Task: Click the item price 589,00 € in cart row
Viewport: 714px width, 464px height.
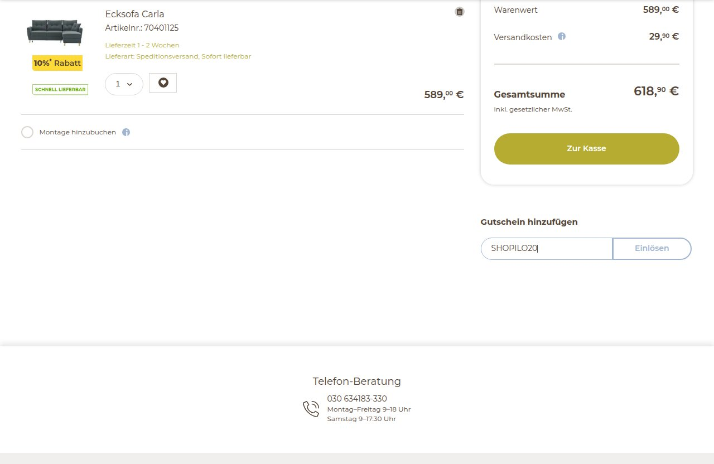Action: pyautogui.click(x=444, y=94)
